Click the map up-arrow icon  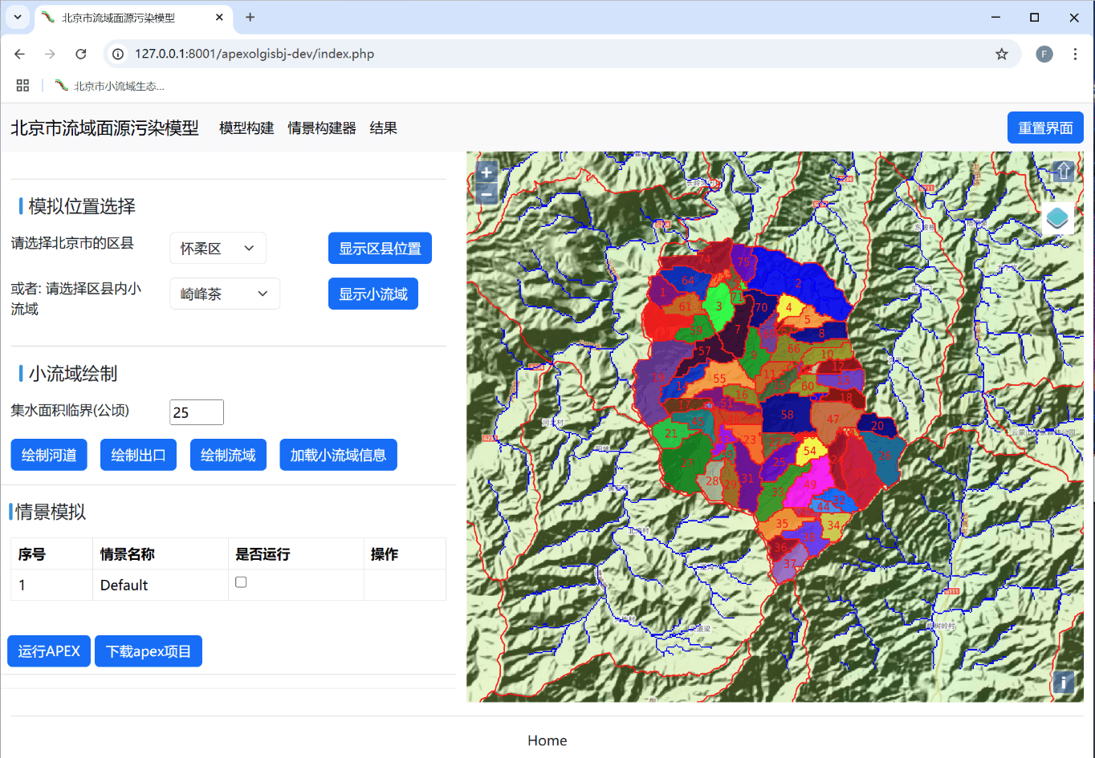click(x=1063, y=171)
